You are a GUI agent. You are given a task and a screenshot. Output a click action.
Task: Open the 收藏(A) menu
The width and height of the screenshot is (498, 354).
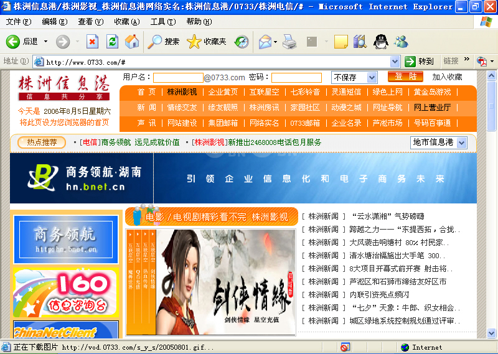click(127, 22)
